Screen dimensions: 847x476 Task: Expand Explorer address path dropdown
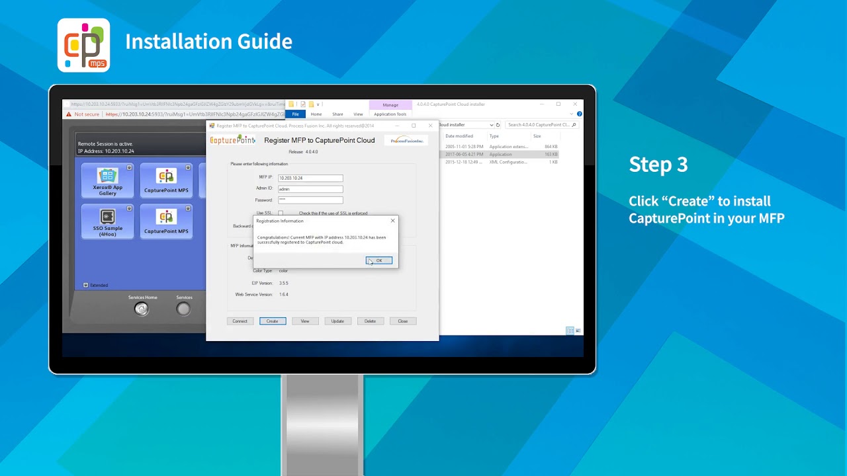tap(492, 125)
